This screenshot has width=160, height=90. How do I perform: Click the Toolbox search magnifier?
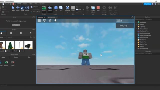coord(31,37)
